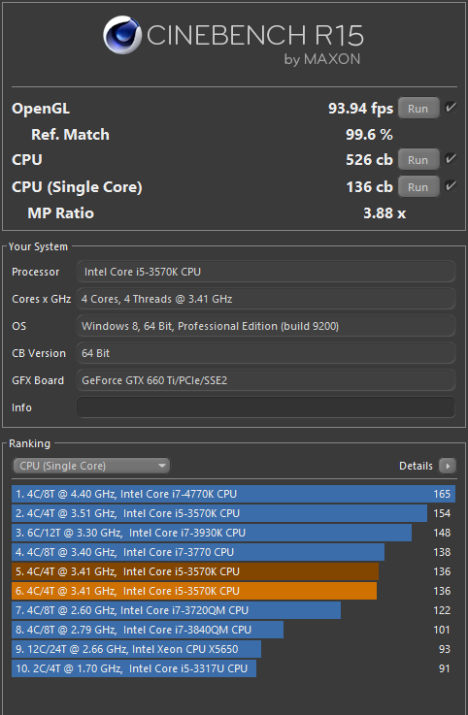Viewport: 468px width, 715px height.
Task: Run the OpenGL benchmark
Action: (x=418, y=109)
